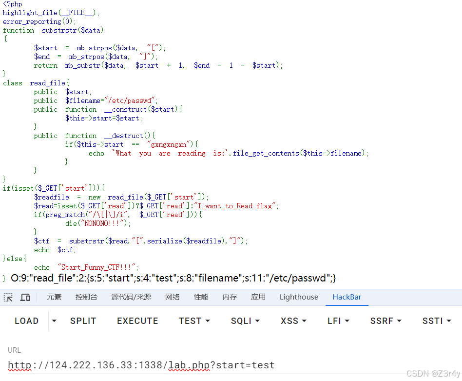Click the "gxngxngxn" string in the code
Image resolution: width=462 pixels, height=381 pixels.
[168, 144]
